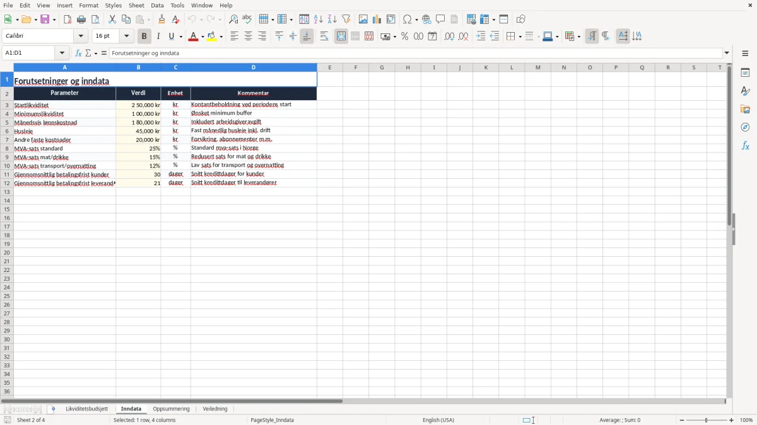Expand the Open document dropdown arrow
757x425 pixels.
coord(35,20)
